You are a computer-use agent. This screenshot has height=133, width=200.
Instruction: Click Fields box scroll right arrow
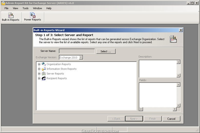pos(175,109)
